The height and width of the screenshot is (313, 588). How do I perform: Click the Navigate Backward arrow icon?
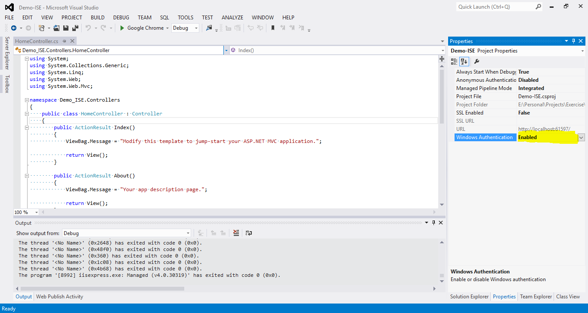[14, 28]
